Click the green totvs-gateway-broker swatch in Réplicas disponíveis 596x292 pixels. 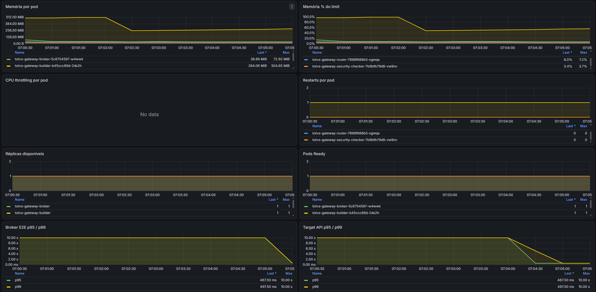9,206
